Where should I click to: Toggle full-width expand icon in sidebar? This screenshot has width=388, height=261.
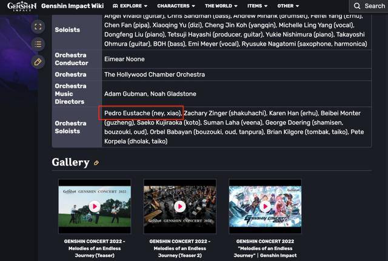point(38,27)
